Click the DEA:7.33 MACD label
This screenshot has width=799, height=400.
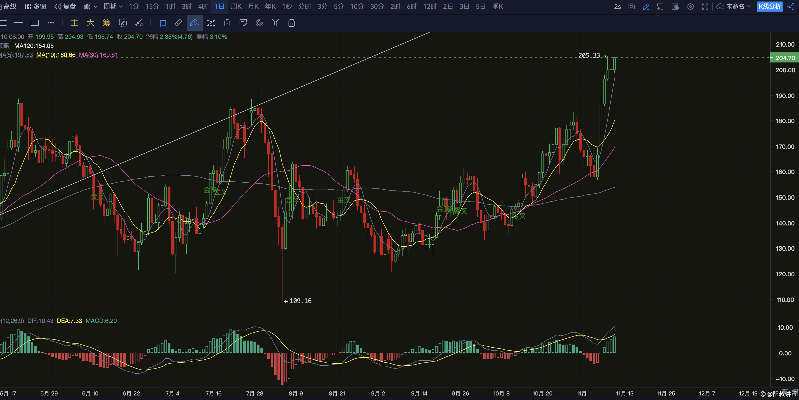[x=69, y=321]
